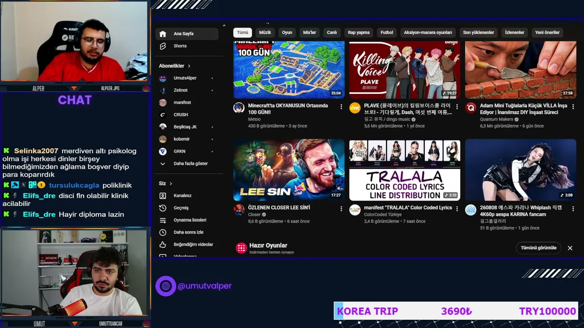Open the title Adam Mini Tuğlalarla Küçük VİLLA İnşa Ediyor
Image resolution: width=584 pixels, height=328 pixels.
click(523, 109)
